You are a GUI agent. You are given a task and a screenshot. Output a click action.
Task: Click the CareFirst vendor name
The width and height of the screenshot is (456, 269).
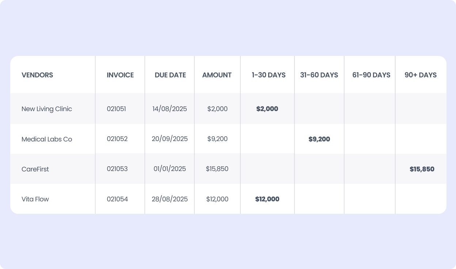coord(35,169)
